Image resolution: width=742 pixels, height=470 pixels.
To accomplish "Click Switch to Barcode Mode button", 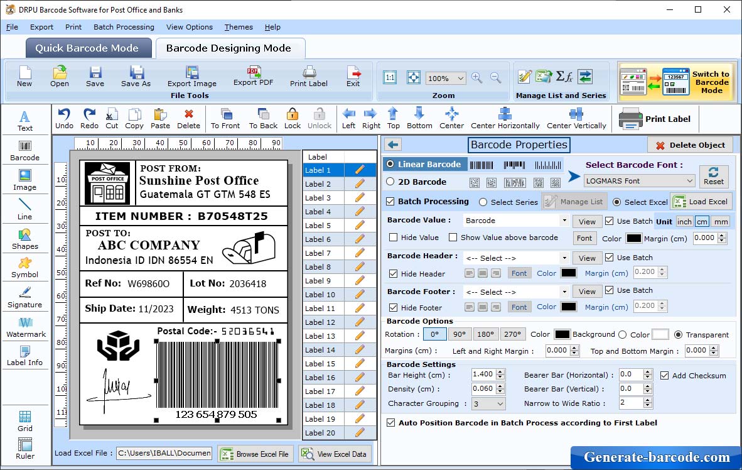I will click(677, 82).
